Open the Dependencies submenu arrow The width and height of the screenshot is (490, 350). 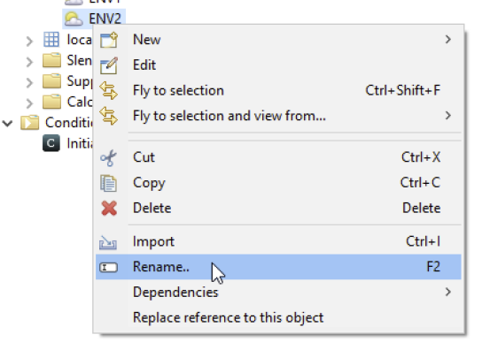click(x=448, y=292)
